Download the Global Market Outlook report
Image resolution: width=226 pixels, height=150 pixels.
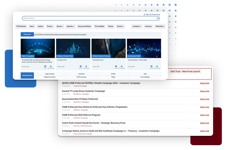pyautogui.click(x=121, y=67)
